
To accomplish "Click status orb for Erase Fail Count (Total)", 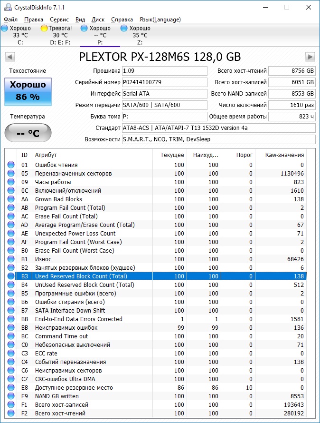I will (11, 216).
